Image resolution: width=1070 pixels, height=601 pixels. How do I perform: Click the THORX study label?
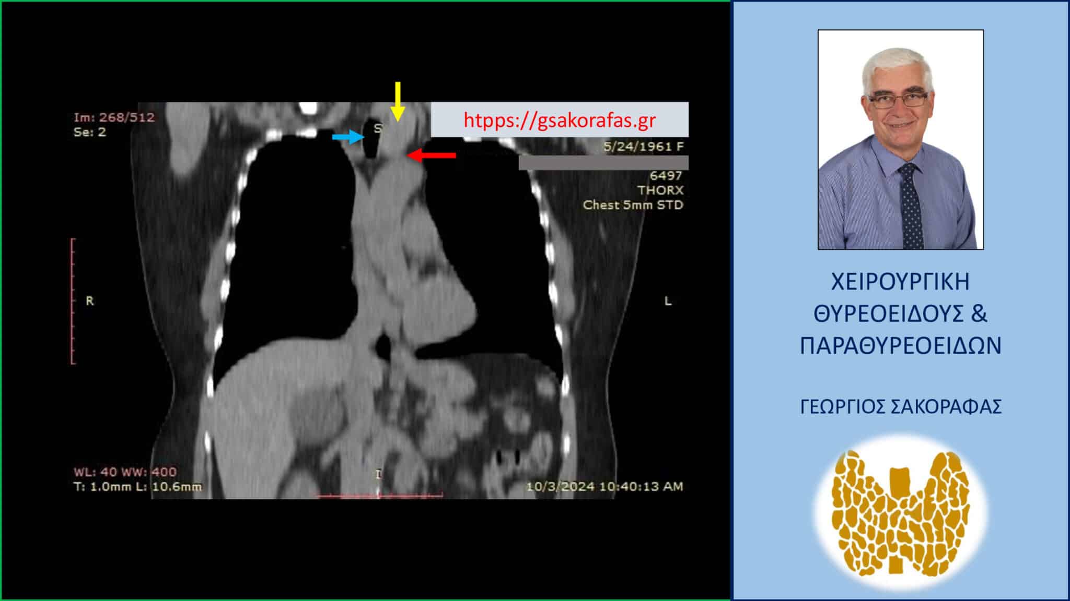pyautogui.click(x=660, y=190)
